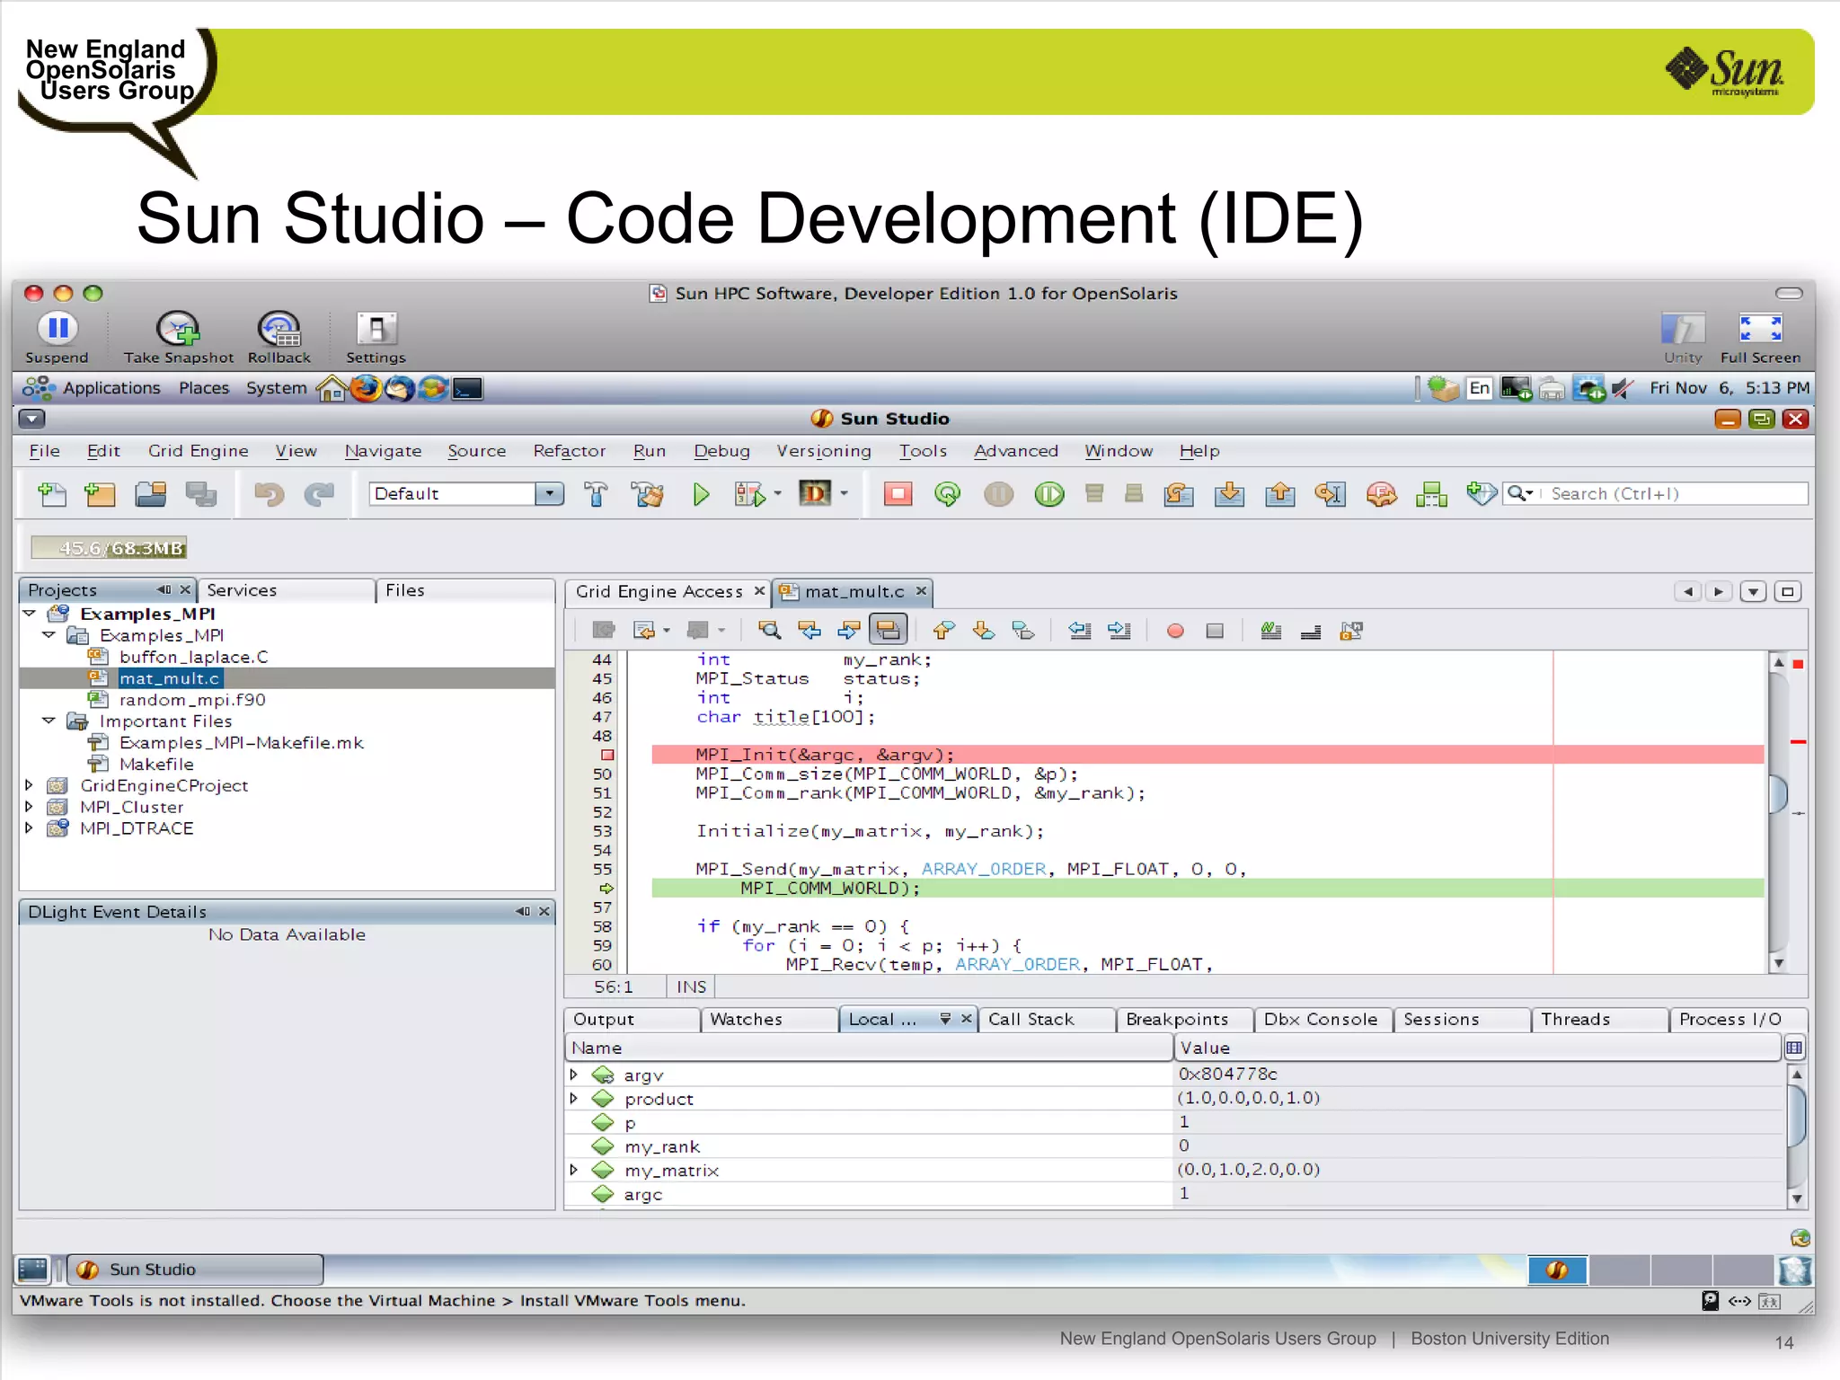Click the Save All toolbar icon
The width and height of the screenshot is (1840, 1380).
coord(200,494)
